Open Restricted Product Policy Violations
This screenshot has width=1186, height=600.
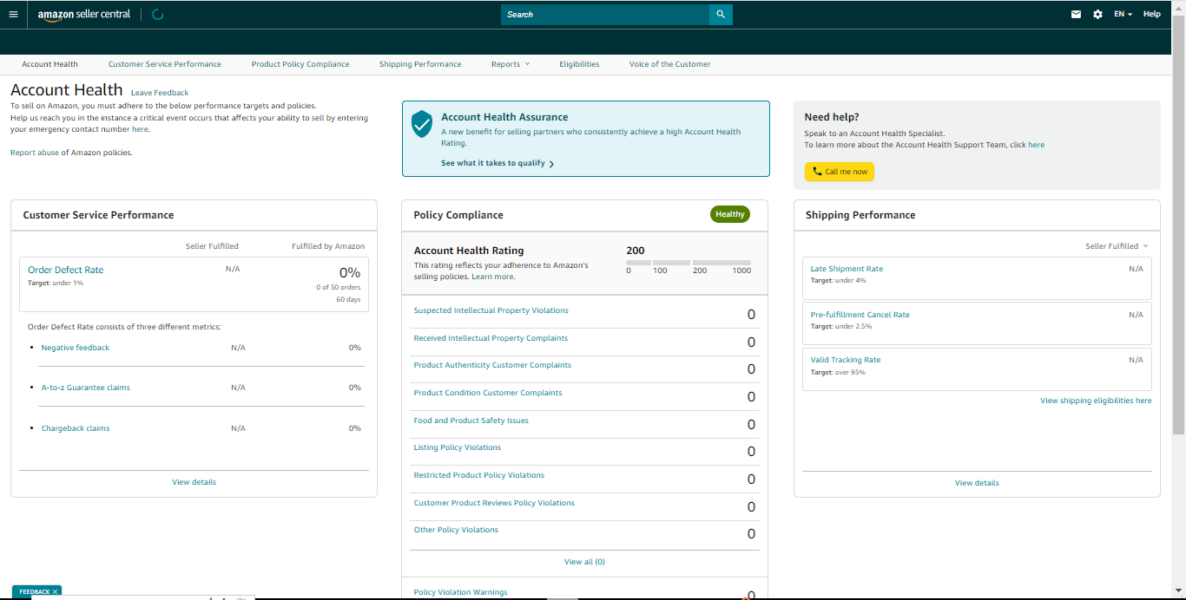tap(479, 475)
